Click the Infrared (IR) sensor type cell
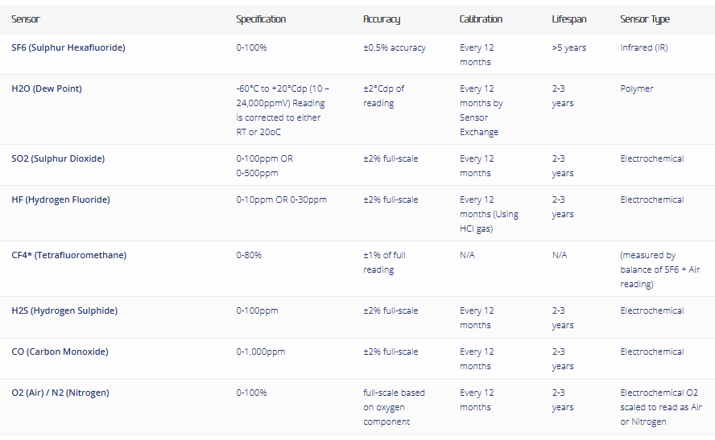The image size is (715, 440). (x=643, y=47)
